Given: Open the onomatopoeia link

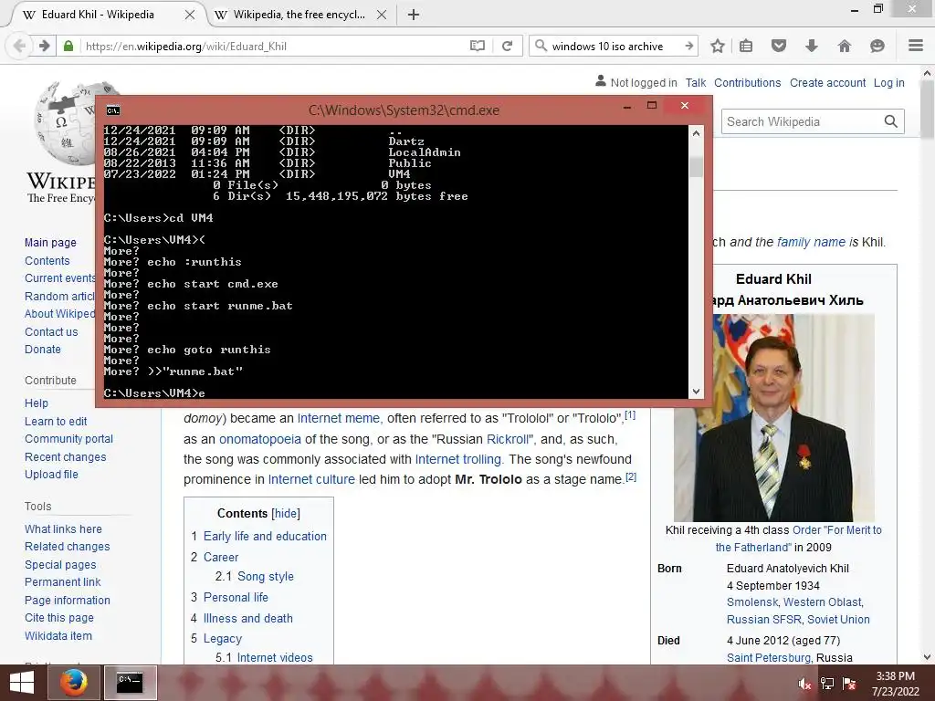Looking at the screenshot, I should click(260, 439).
